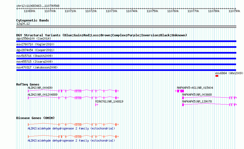Screen dimensions: 244x149
Task: Select the 110740k position label
Action: coord(132,11)
